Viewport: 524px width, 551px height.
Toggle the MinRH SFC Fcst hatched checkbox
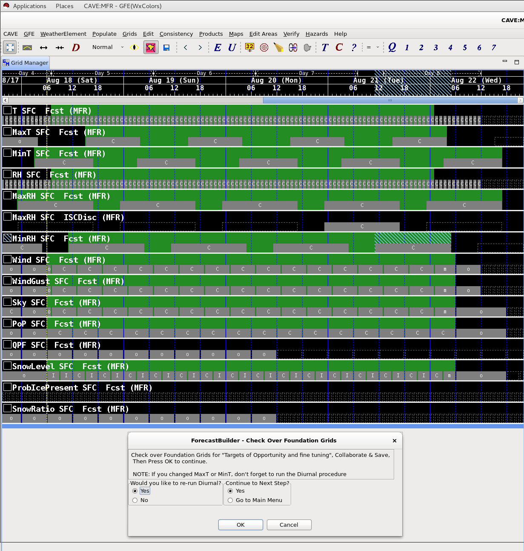(x=7, y=238)
